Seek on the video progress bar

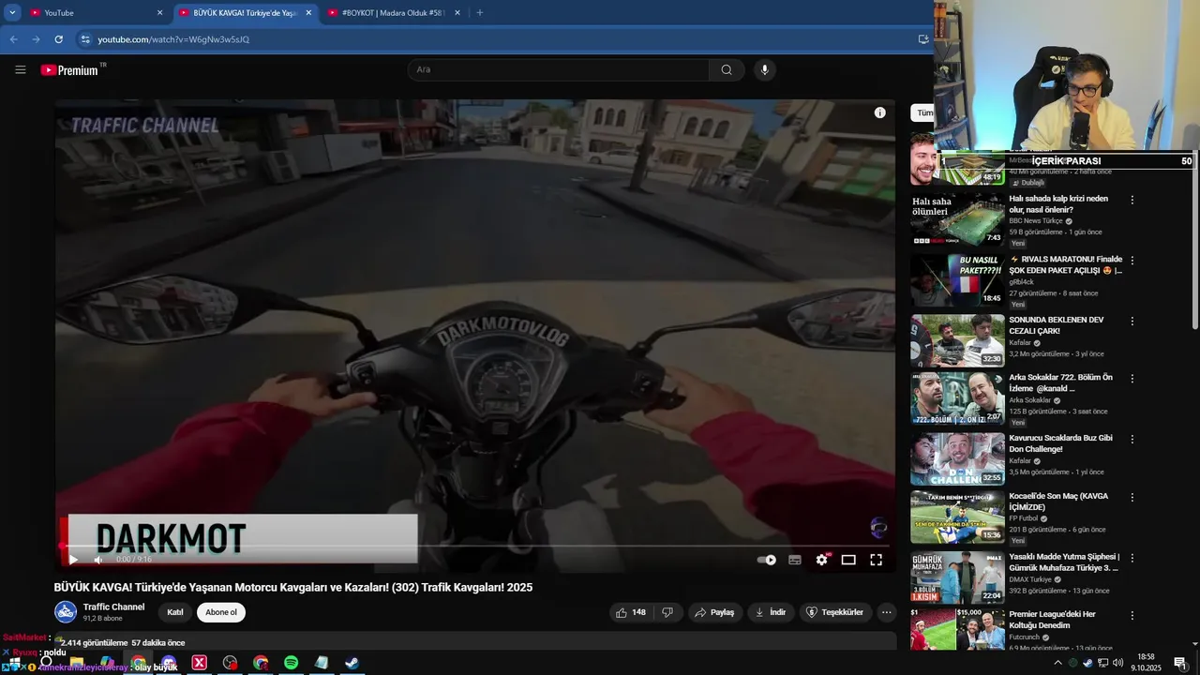(x=474, y=546)
